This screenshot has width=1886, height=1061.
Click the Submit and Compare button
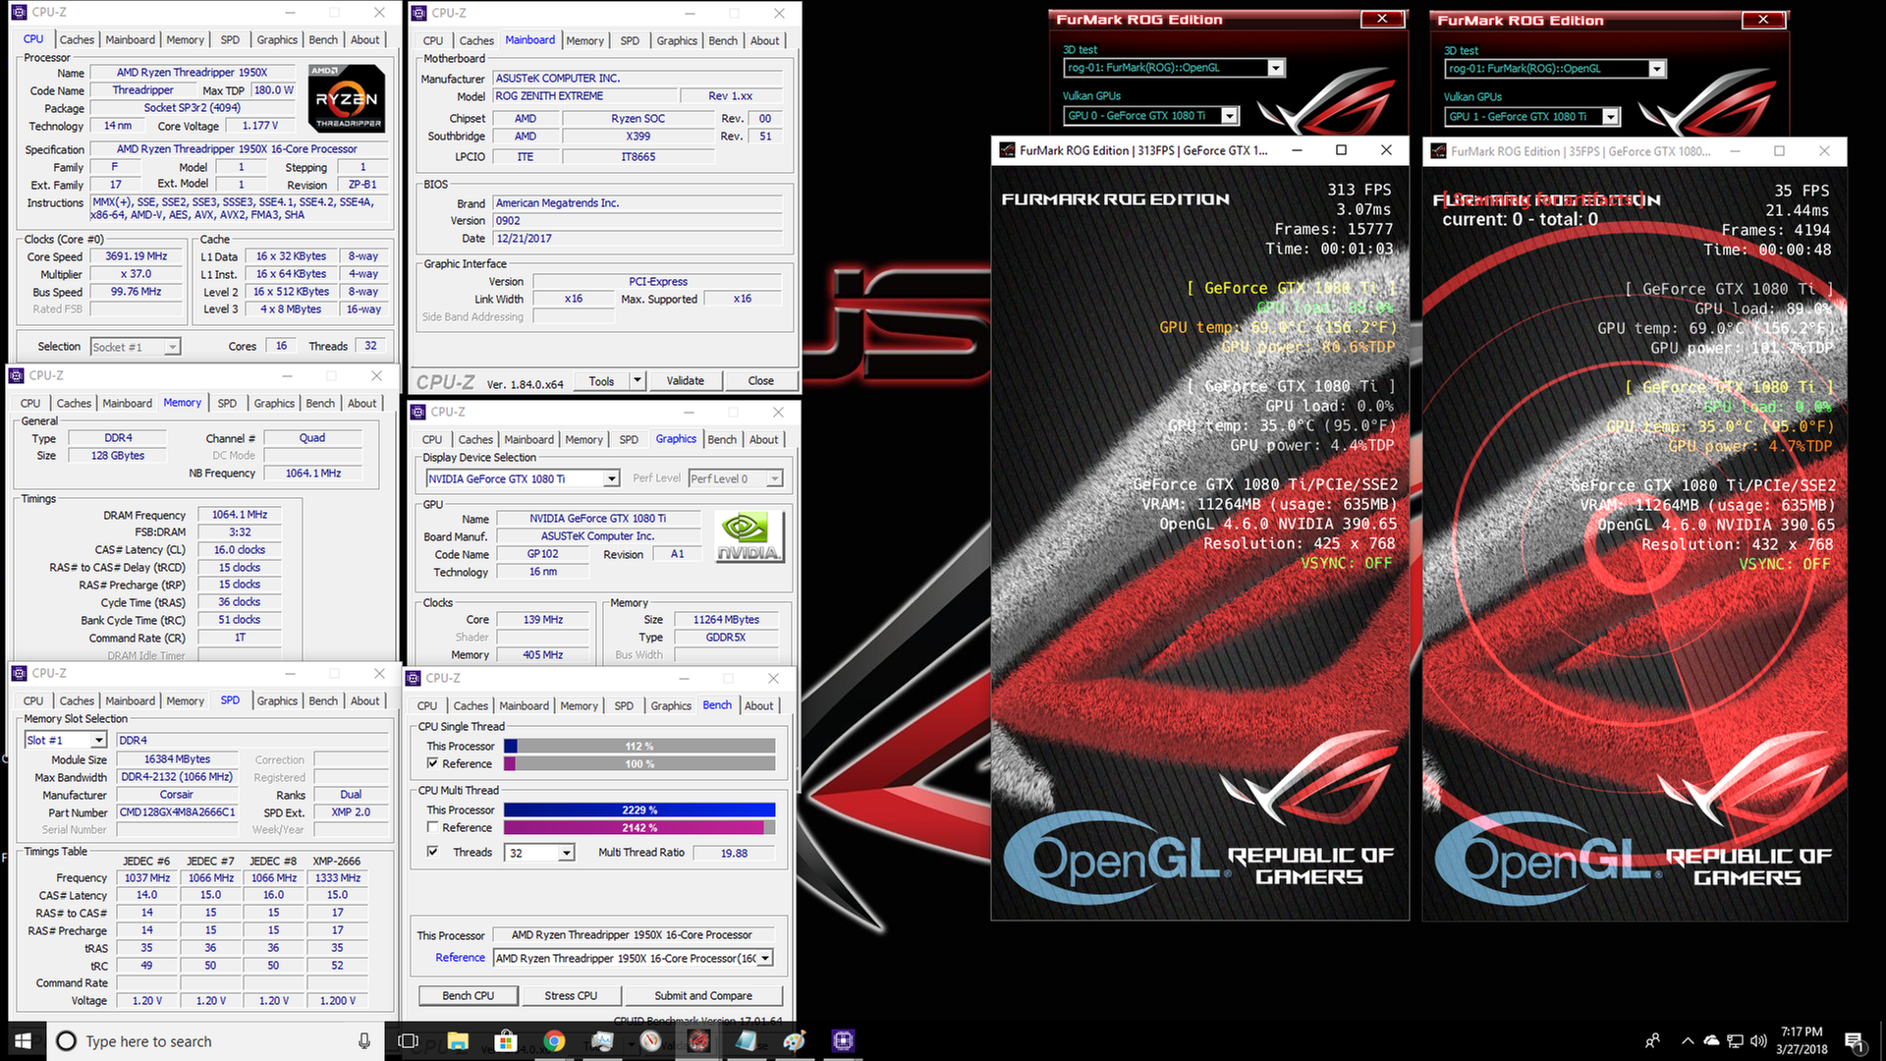[703, 995]
